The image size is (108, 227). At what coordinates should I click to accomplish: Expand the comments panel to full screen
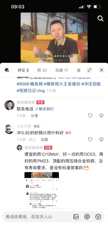point(89,70)
